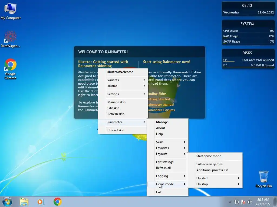277x207 pixels.
Task: Click the Welcome to Rainmeter heading
Action: [103, 52]
